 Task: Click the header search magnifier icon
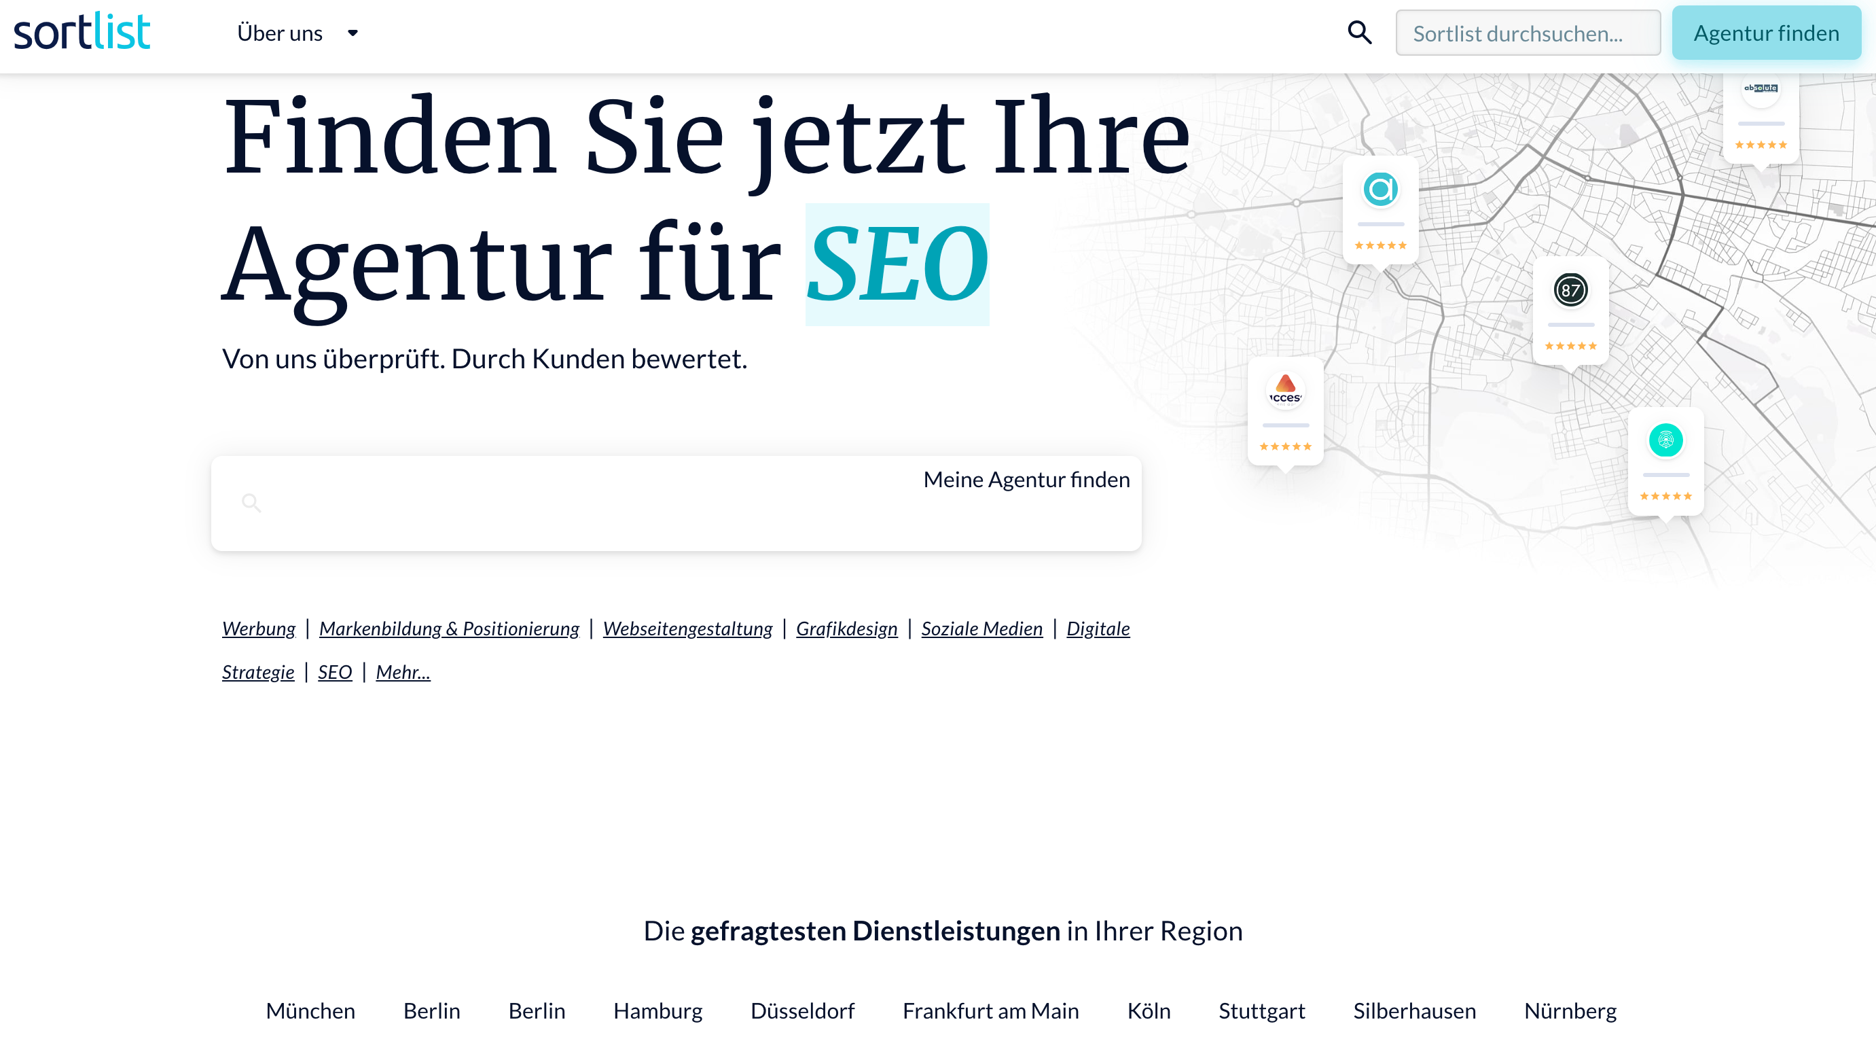click(1359, 33)
